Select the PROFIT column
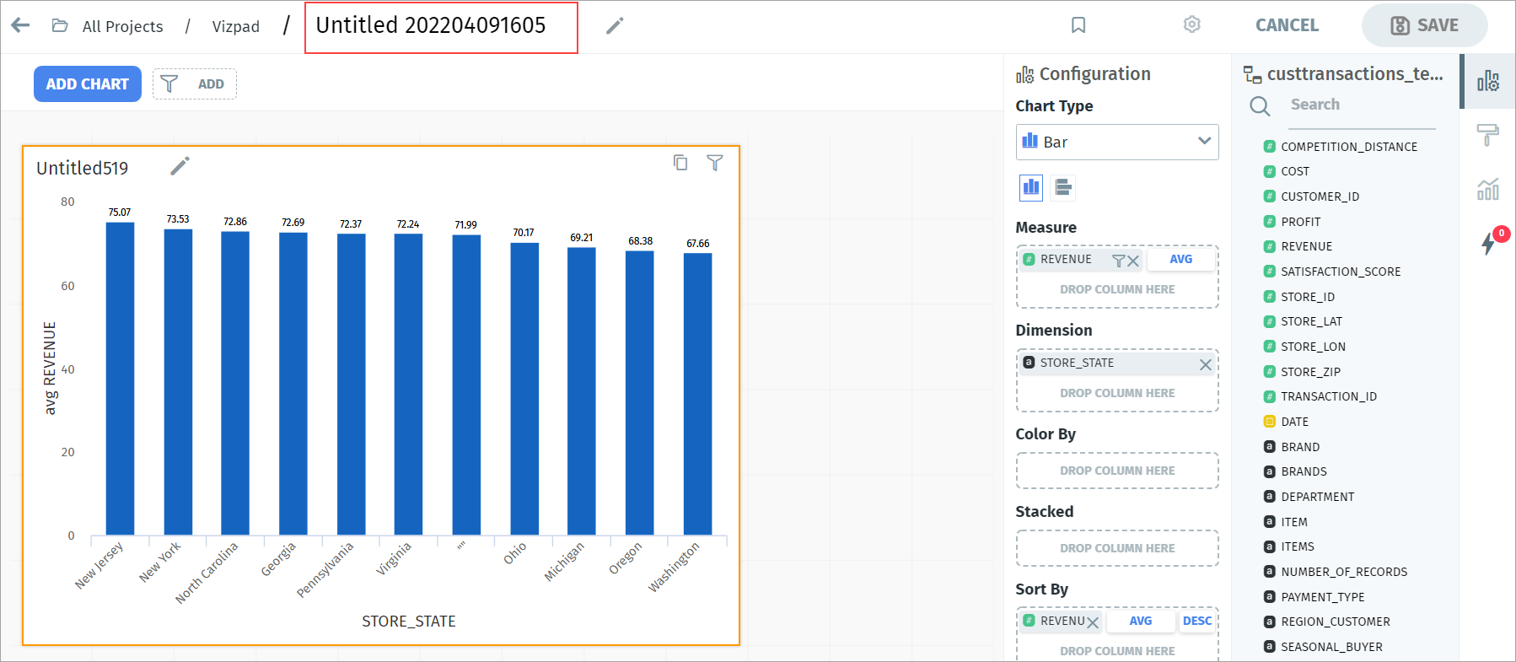Viewport: 1516px width, 662px height. [x=1300, y=222]
